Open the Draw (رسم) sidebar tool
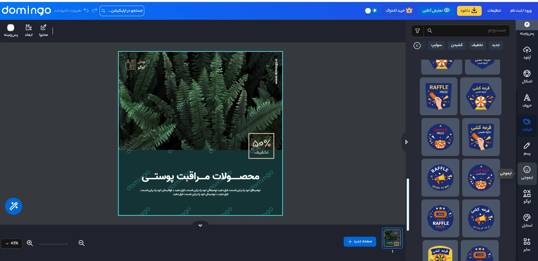 tap(527, 149)
